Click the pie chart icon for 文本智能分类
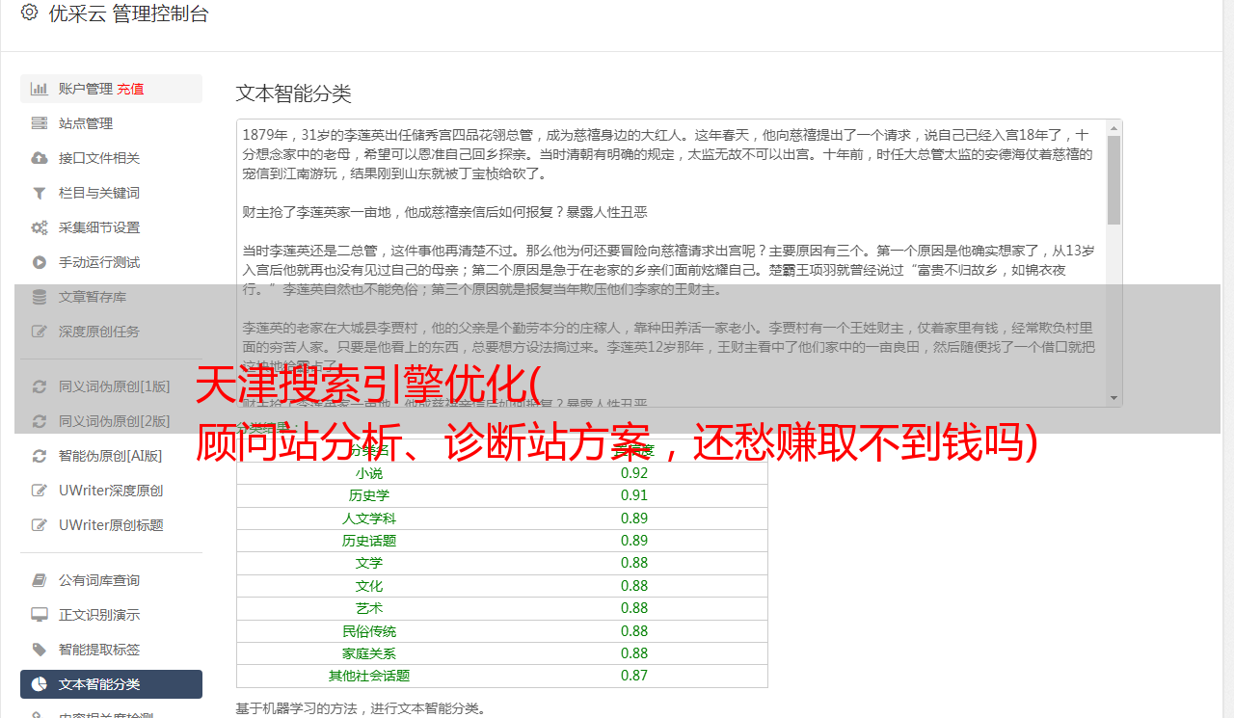Viewport: 1234px width, 718px height. pyautogui.click(x=39, y=684)
